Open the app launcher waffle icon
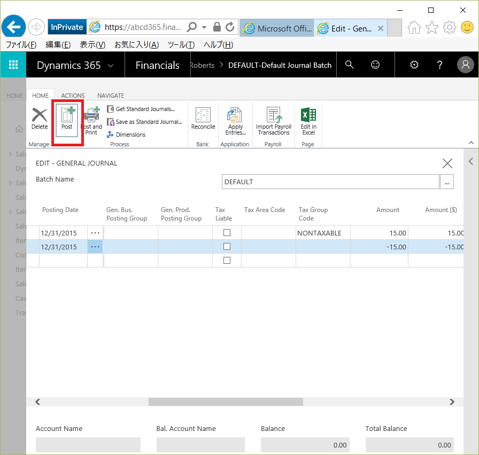 click(x=13, y=65)
